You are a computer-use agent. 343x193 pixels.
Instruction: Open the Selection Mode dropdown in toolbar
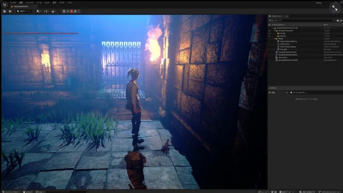pos(24,11)
